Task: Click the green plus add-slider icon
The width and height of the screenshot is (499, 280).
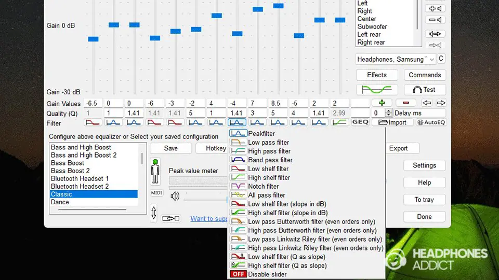Action: [382, 103]
